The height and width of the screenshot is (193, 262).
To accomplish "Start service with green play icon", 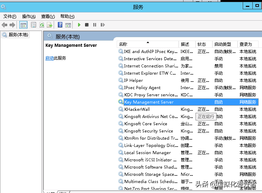I will [x=79, y=25].
